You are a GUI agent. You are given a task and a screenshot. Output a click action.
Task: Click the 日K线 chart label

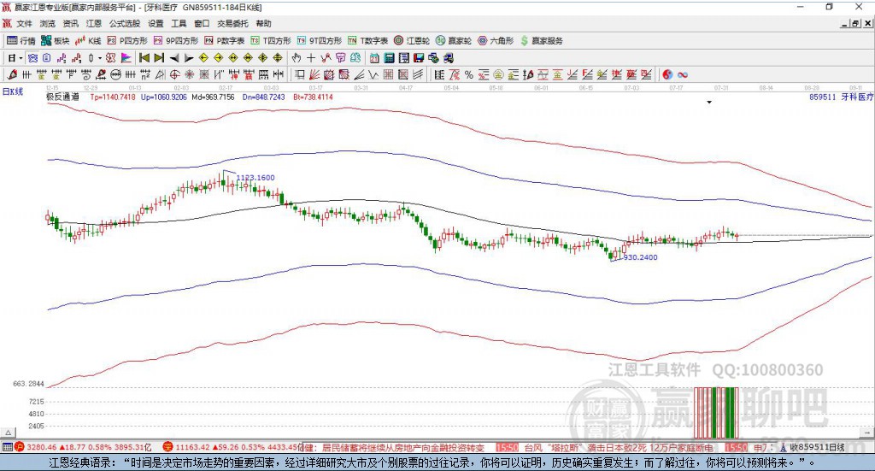[x=13, y=91]
